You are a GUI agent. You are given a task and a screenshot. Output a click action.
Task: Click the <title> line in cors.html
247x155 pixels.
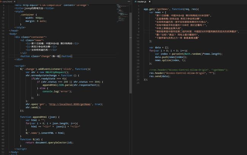click(x=34, y=8)
